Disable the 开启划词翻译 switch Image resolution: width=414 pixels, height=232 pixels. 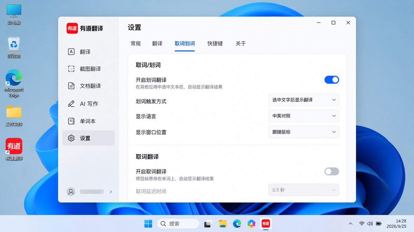click(332, 80)
